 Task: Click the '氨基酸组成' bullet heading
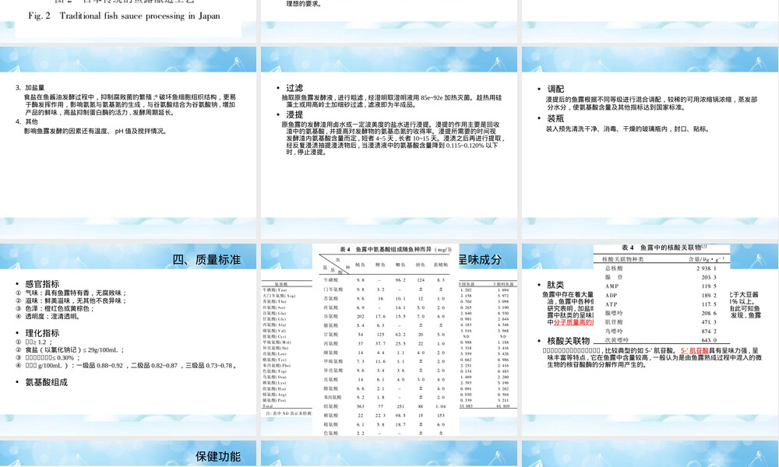point(46,382)
